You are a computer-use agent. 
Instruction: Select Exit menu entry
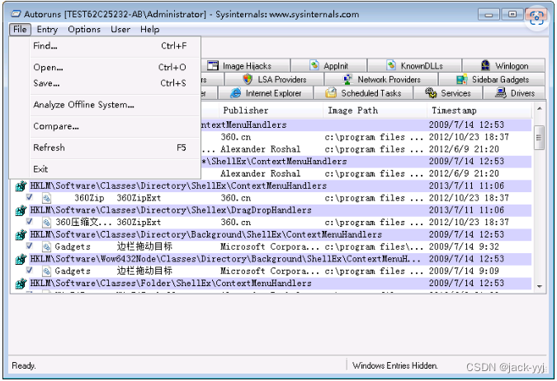(110, 169)
